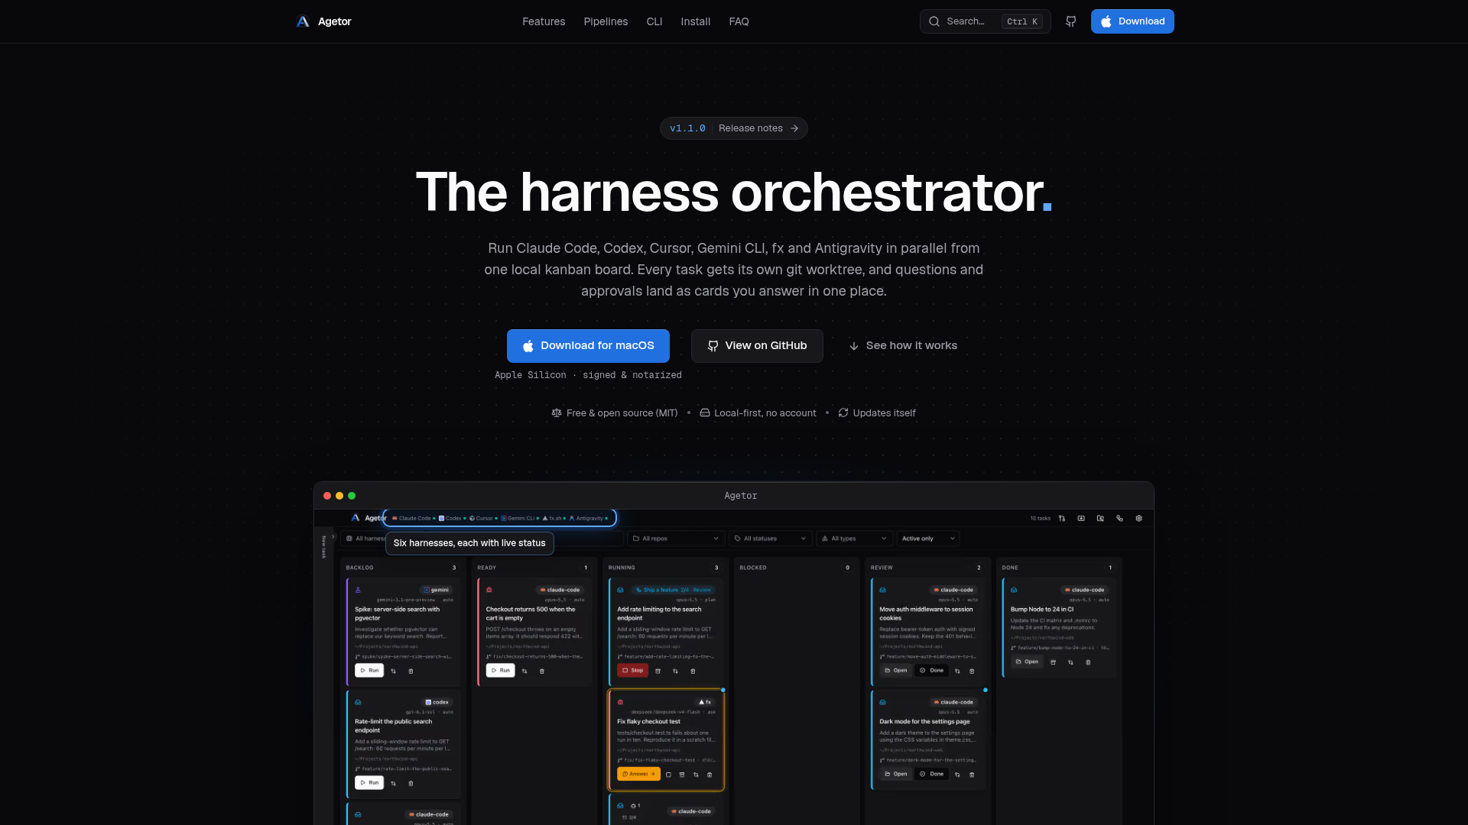Expand the New task sidebar chevron

[x=333, y=536]
